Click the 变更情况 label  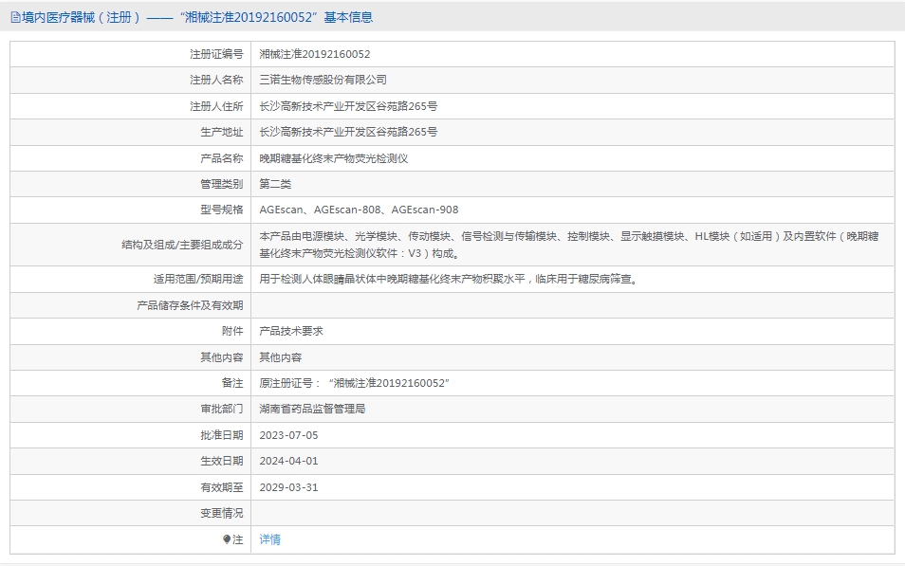pos(222,514)
